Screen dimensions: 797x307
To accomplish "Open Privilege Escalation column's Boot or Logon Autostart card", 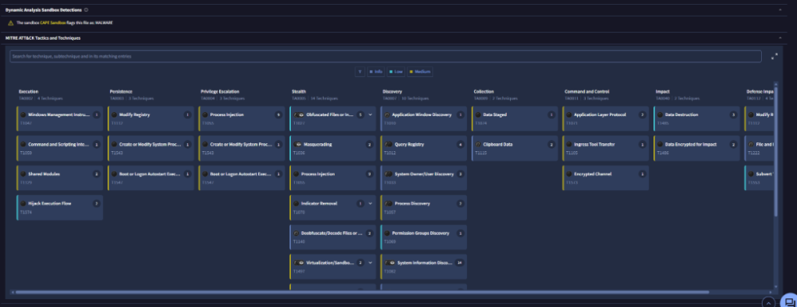I will pyautogui.click(x=242, y=177).
